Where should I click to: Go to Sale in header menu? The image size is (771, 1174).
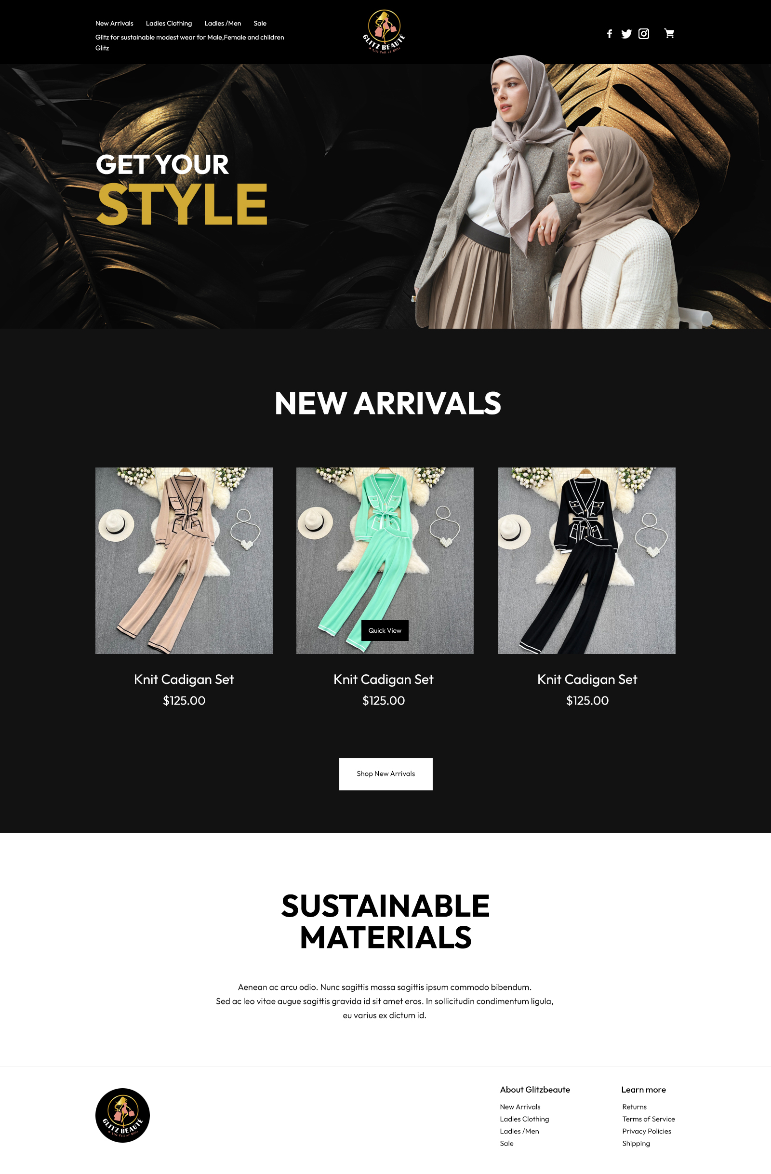pyautogui.click(x=260, y=23)
